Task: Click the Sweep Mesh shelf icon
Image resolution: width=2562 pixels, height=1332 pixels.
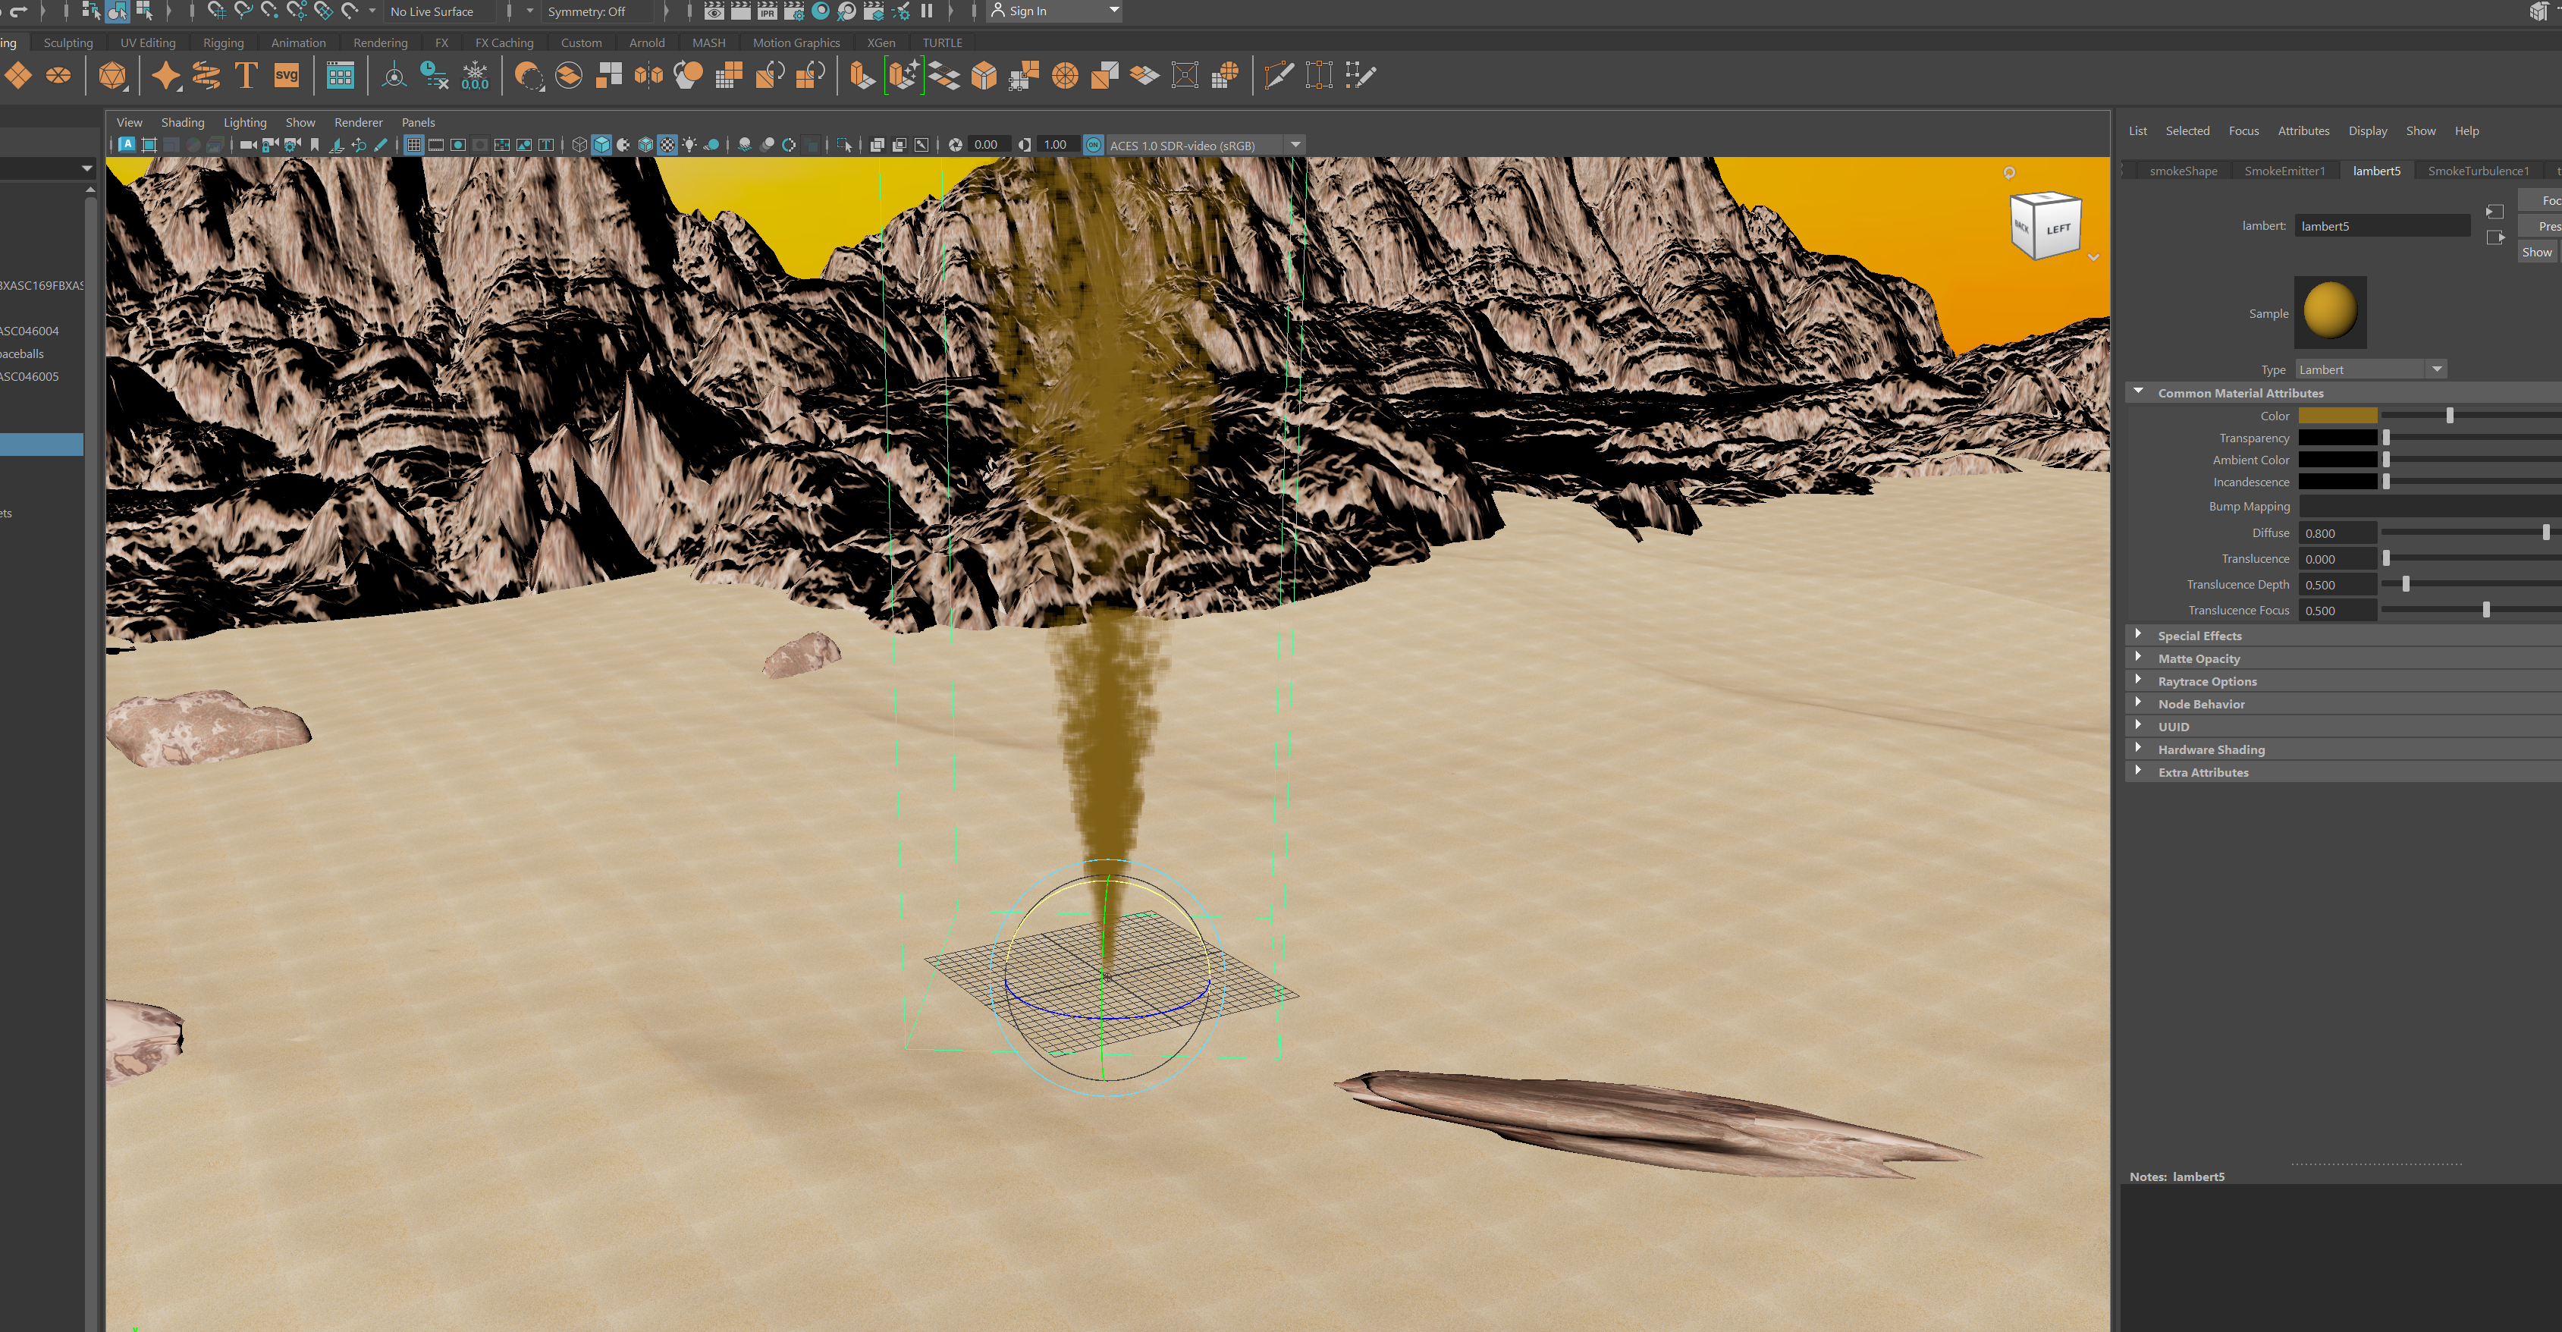Action: (x=206, y=76)
